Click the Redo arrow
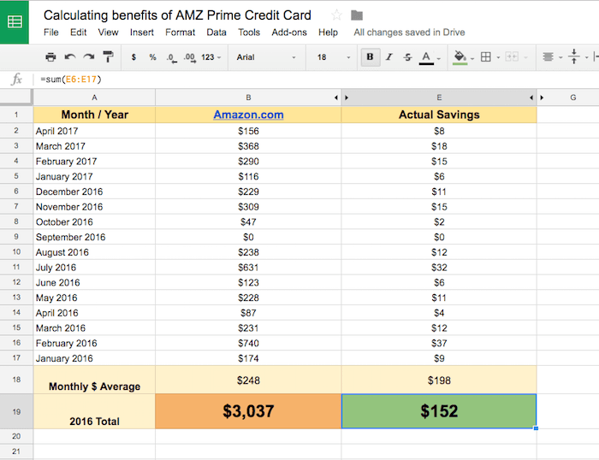Image resolution: width=599 pixels, height=460 pixels. [88, 57]
